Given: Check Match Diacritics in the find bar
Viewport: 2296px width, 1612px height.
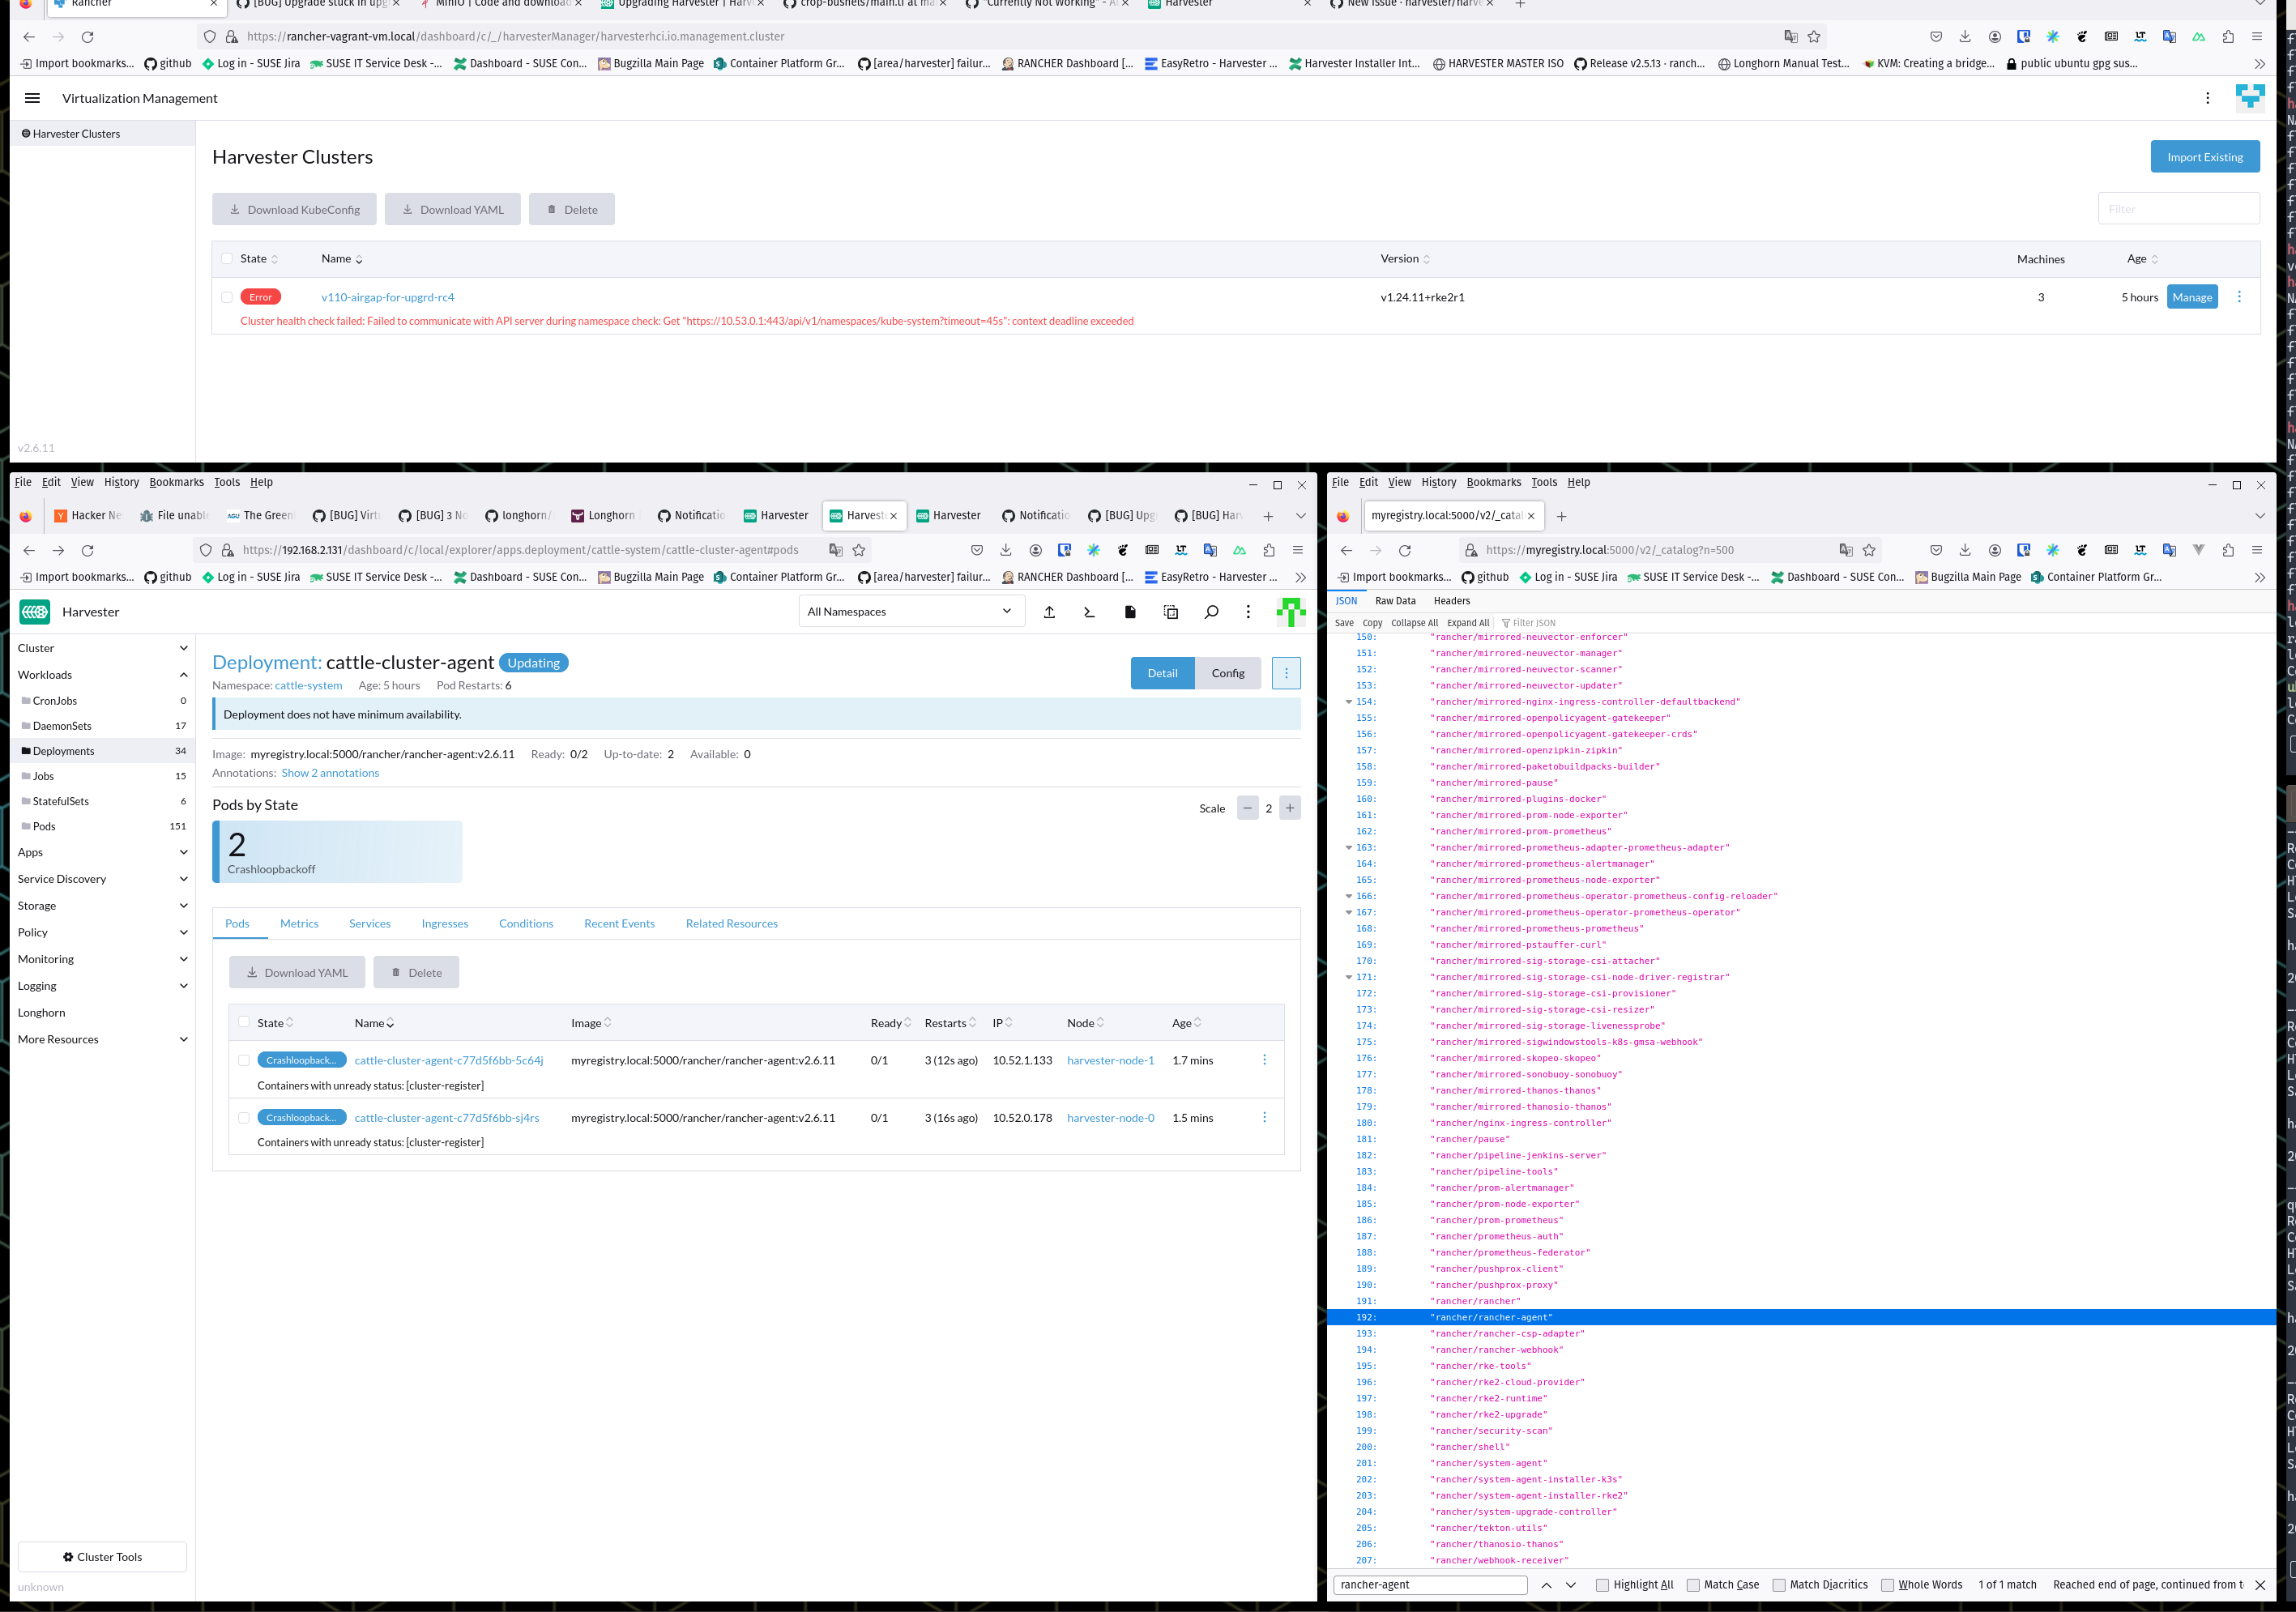Looking at the screenshot, I should tap(1780, 1585).
